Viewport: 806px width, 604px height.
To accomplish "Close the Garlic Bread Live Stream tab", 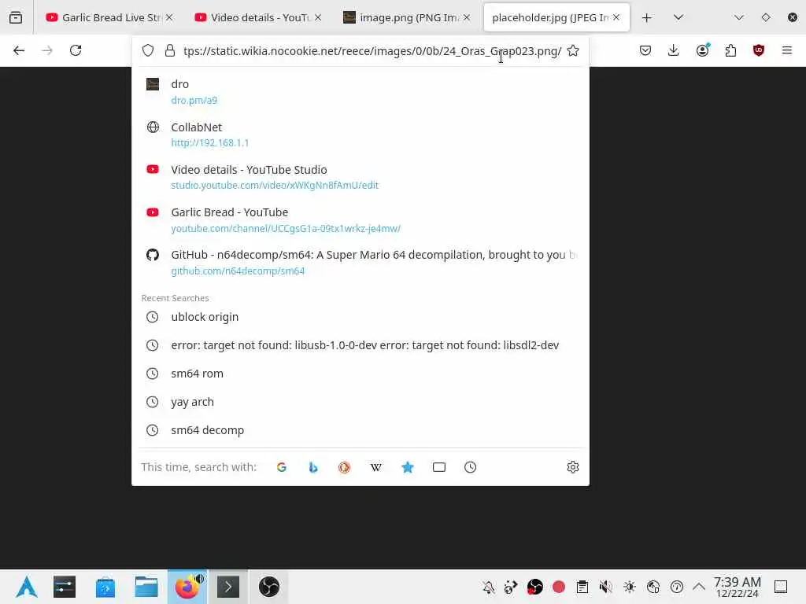I will 169,17.
